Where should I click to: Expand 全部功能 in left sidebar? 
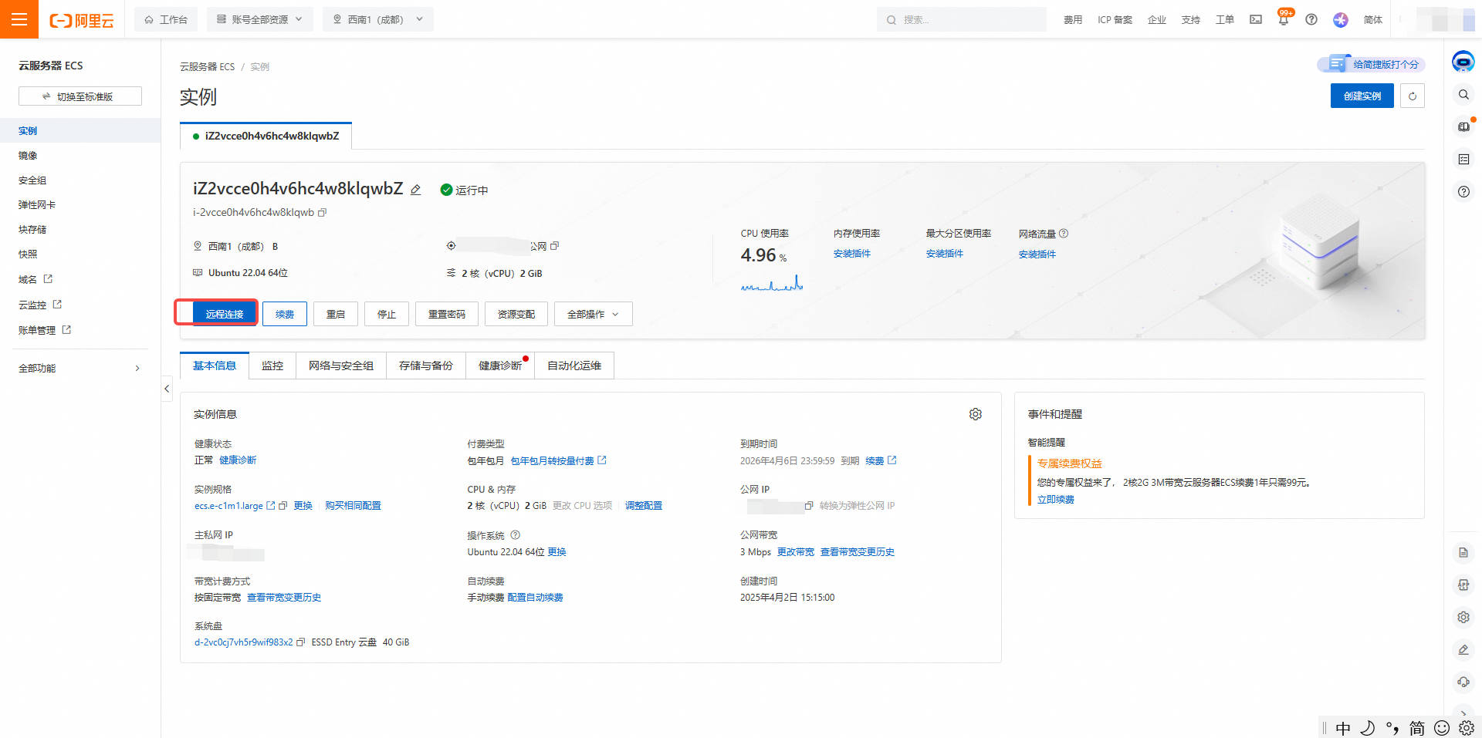pos(80,369)
